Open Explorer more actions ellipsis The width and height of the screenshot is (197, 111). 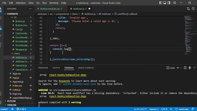(30, 9)
